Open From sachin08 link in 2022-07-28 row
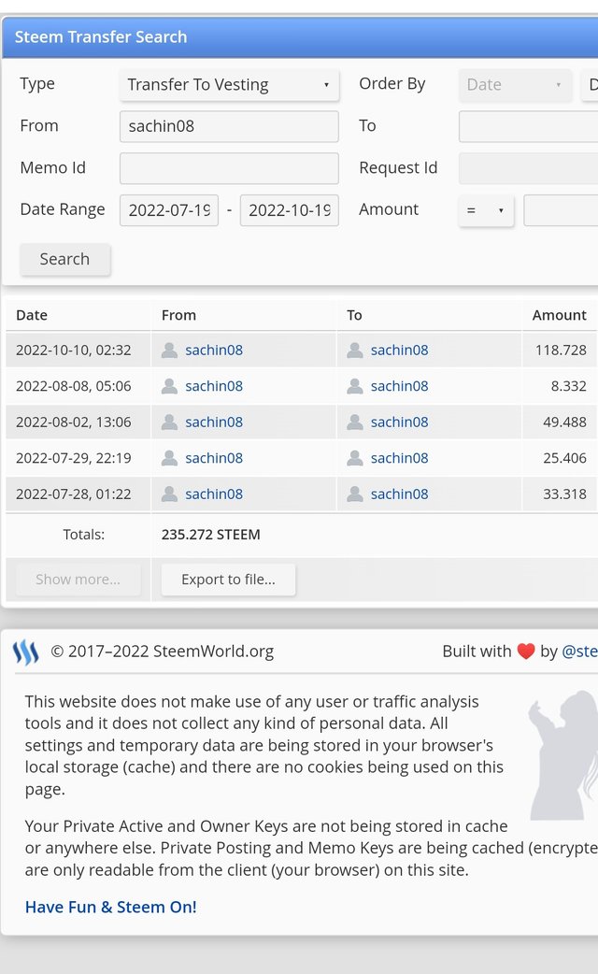Screen dimensions: 598x974 tap(214, 494)
